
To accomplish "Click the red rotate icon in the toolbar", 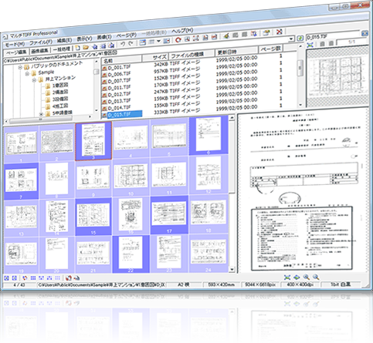I will [x=178, y=40].
